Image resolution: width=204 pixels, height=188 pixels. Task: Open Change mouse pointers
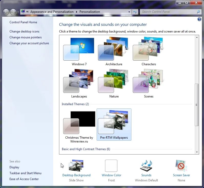pyautogui.click(x=26, y=37)
